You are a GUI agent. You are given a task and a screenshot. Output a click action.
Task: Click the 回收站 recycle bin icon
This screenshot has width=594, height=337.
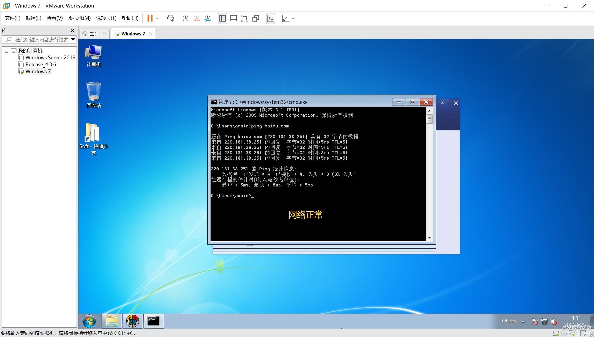(x=93, y=95)
